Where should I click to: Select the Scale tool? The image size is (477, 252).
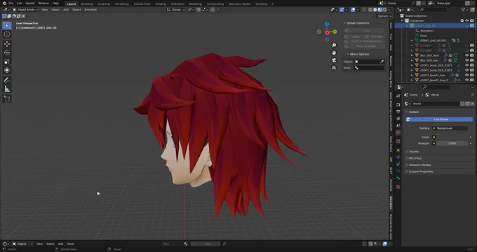coord(7,62)
